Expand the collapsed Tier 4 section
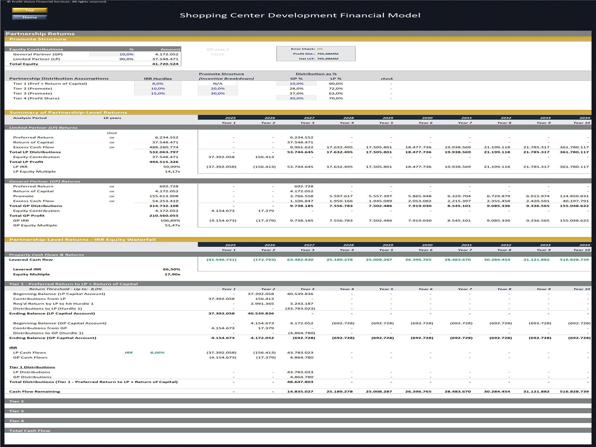This screenshot has height=447, width=596. tap(16, 421)
